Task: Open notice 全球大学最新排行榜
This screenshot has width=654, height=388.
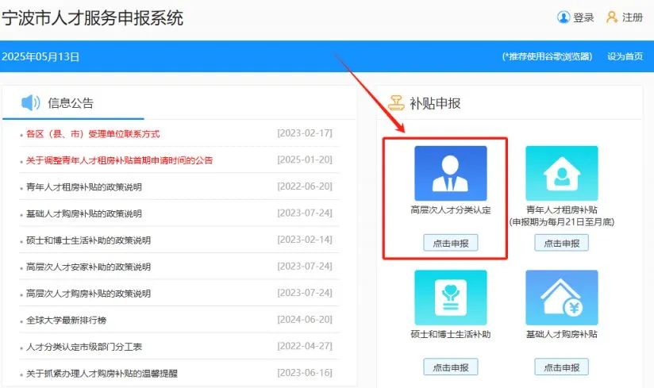Action: (x=67, y=320)
